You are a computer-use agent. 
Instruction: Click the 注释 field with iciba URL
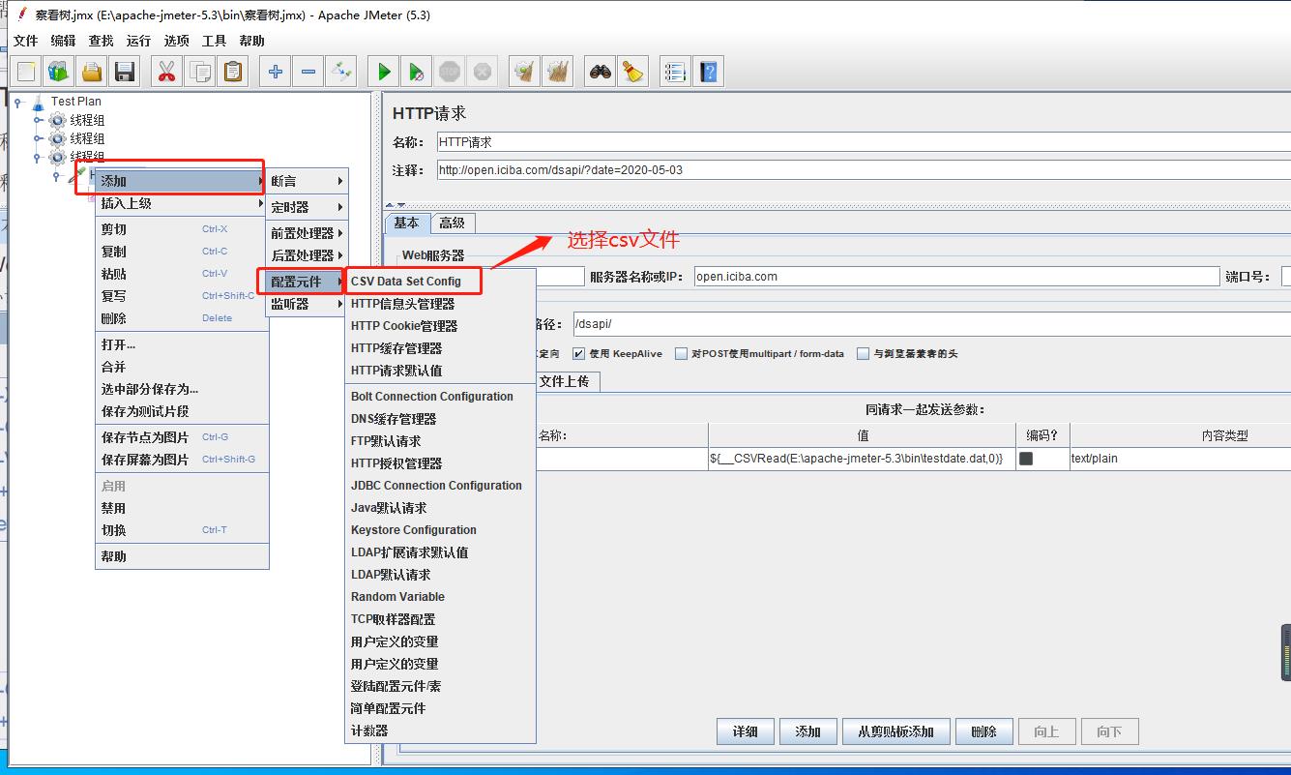864,170
